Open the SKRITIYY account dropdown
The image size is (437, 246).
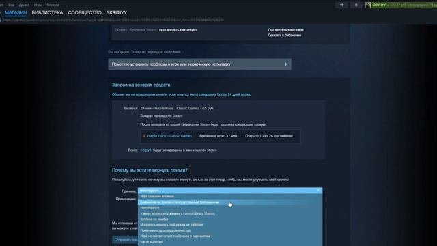(x=380, y=5)
